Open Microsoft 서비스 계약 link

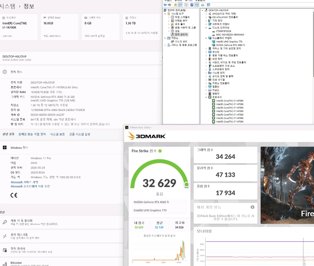click(25, 182)
